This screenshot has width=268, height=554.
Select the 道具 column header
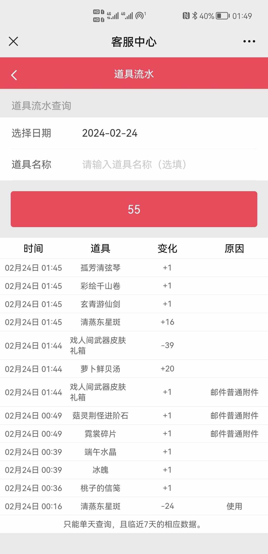pos(100,248)
